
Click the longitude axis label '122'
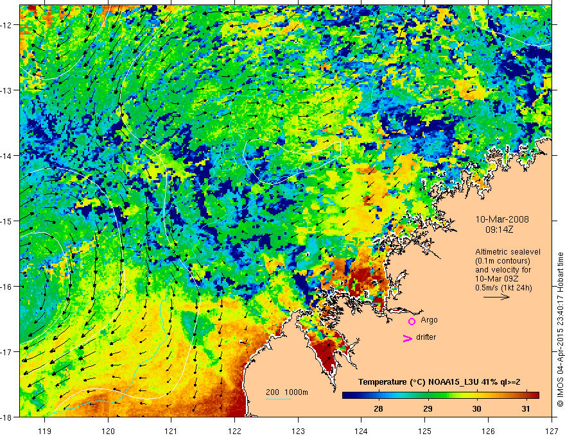point(234,431)
